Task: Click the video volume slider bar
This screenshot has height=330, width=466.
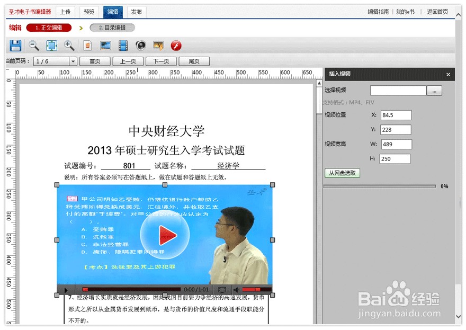Action: point(256,289)
